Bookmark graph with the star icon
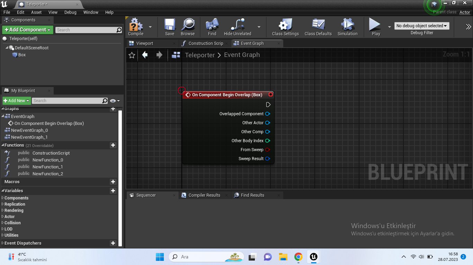 coord(132,55)
